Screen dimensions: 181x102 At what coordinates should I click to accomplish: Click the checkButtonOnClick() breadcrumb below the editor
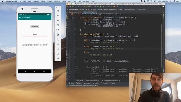click(92, 81)
